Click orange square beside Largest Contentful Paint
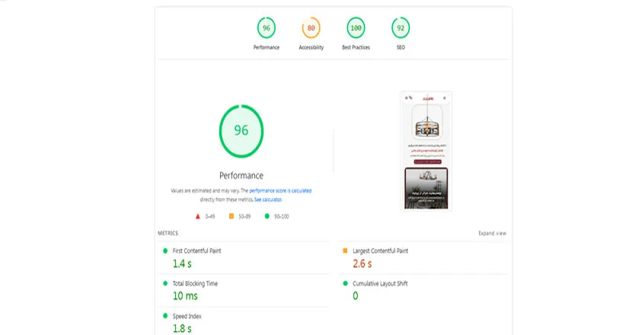The height and width of the screenshot is (335, 632). tap(345, 250)
